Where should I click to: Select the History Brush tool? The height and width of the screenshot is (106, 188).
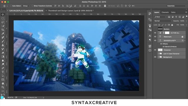pos(3,49)
